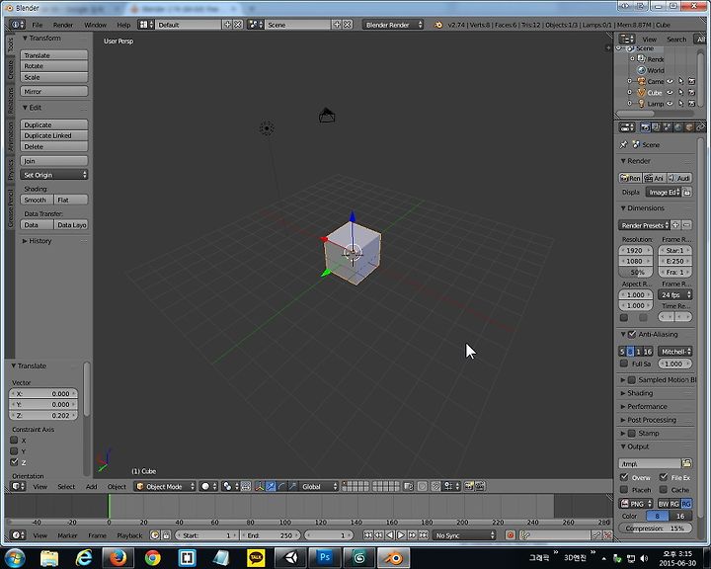
Task: Click the OpenGL render animation icon
Action: click(x=480, y=486)
